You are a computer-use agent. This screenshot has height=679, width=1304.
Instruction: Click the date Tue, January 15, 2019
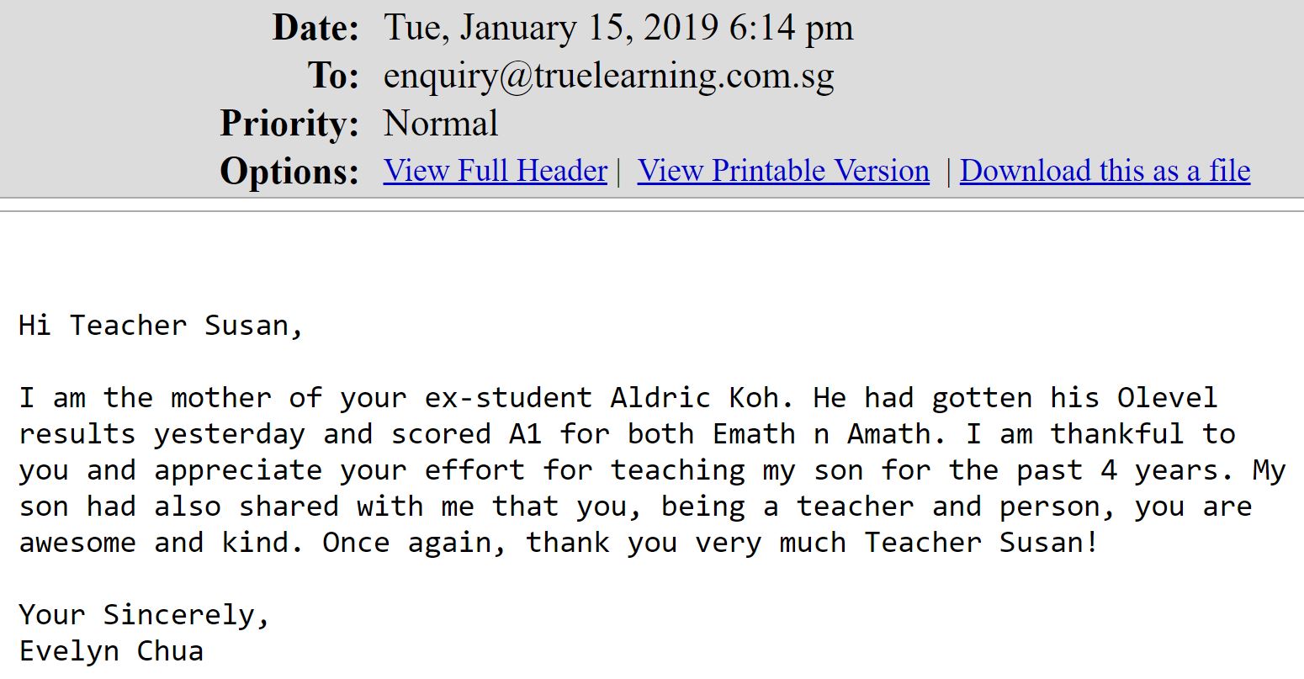551,29
